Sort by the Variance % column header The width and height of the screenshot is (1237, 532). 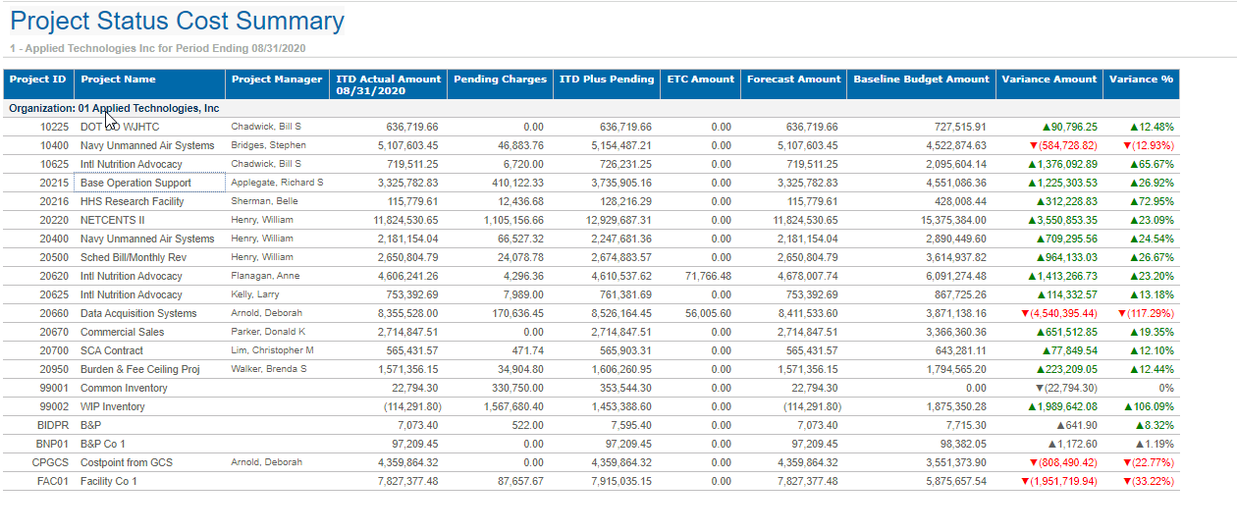1141,80
